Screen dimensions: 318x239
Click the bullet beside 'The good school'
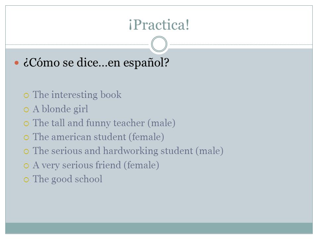pos(26,180)
